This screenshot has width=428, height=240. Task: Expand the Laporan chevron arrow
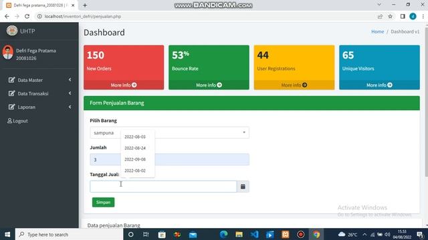[x=70, y=107]
